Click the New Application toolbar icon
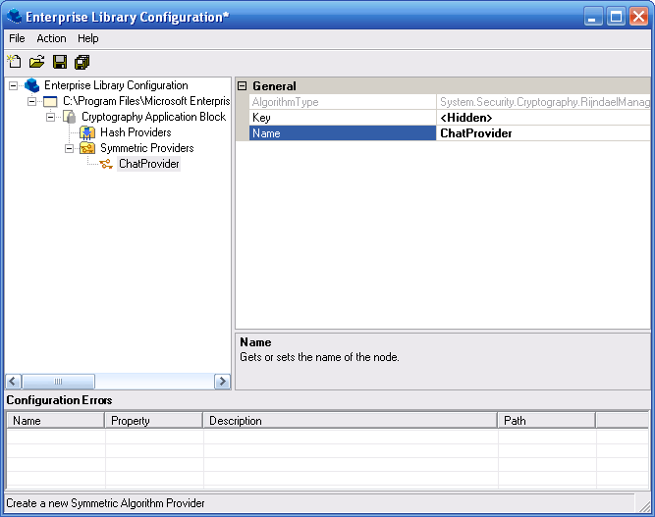Image resolution: width=655 pixels, height=517 pixels. tap(15, 62)
